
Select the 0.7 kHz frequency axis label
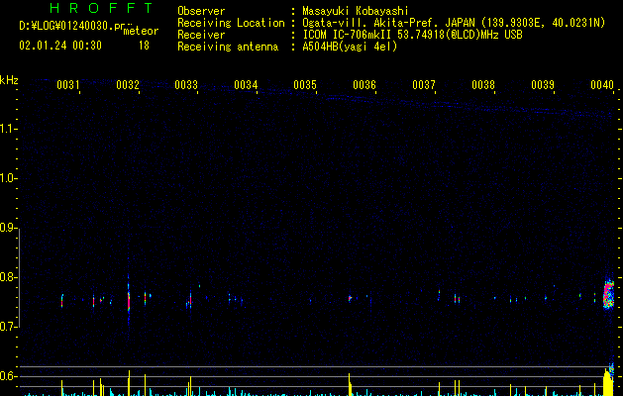coord(8,327)
